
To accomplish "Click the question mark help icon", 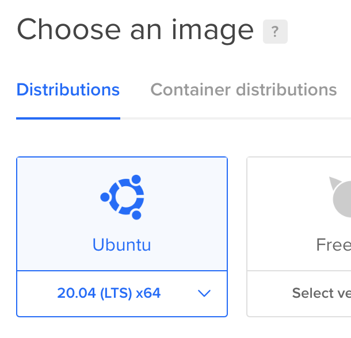I will (275, 32).
